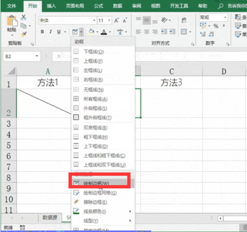This screenshot has width=247, height=232.
Task: Expand the 线条颜色(I) submenu
Action: (x=103, y=211)
